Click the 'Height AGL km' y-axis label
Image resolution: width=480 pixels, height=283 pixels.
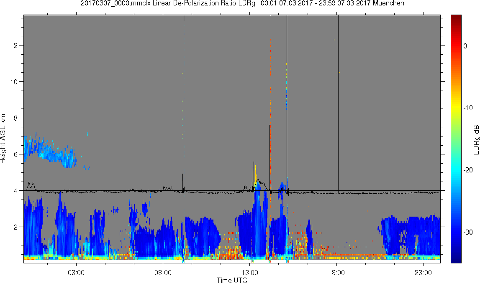pos(3,139)
